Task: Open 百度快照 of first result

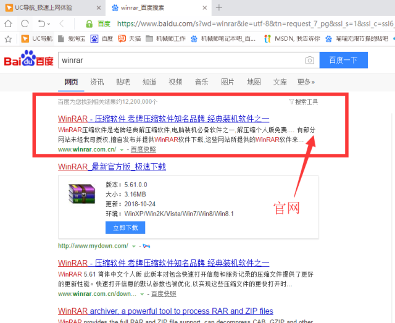Action: (143, 149)
